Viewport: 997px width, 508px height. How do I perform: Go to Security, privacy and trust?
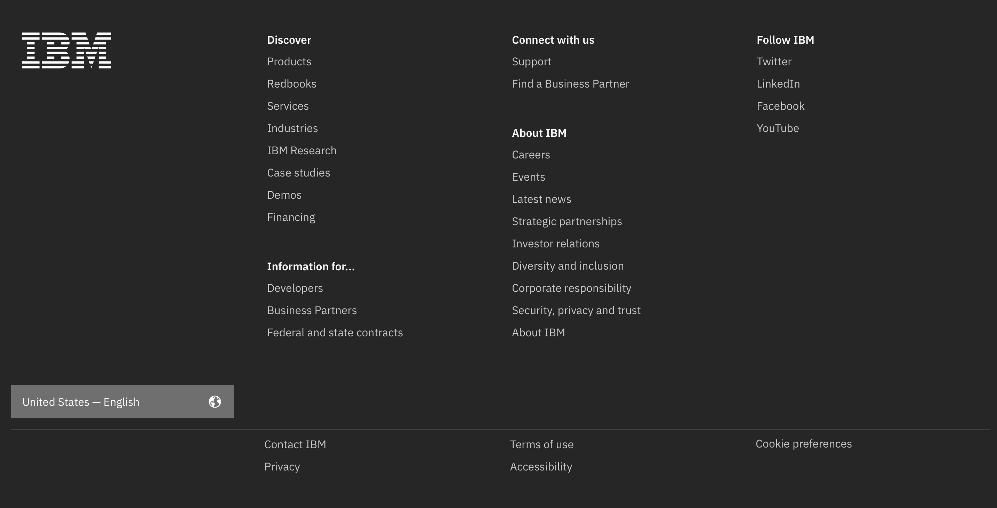point(576,310)
